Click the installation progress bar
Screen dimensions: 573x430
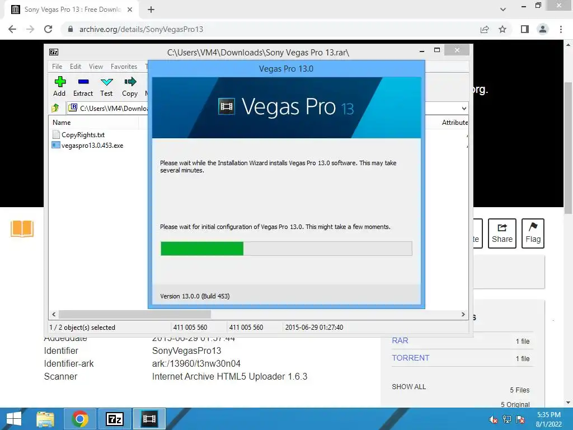tap(286, 249)
